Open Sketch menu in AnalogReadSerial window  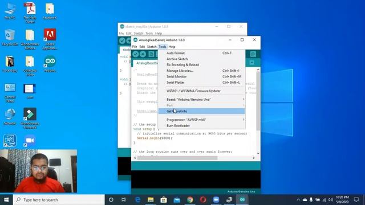(x=152, y=47)
